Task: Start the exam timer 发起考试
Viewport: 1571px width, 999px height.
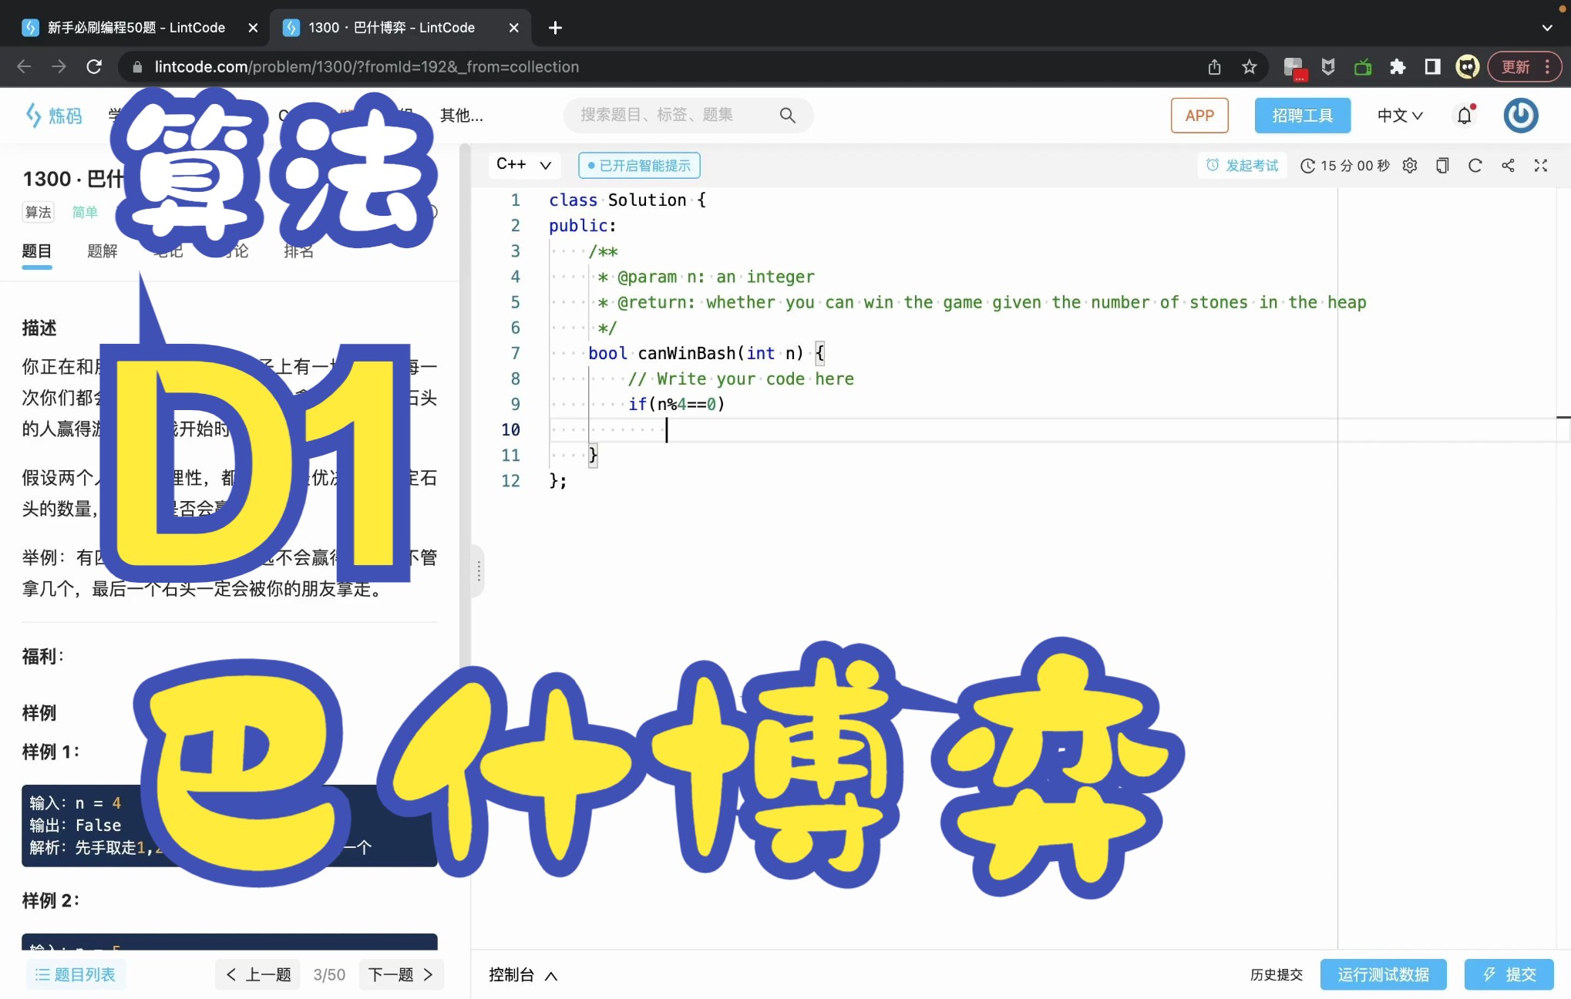Action: coord(1243,166)
